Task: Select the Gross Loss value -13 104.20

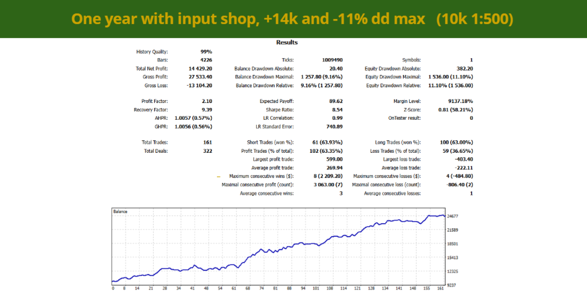Action: click(x=200, y=86)
